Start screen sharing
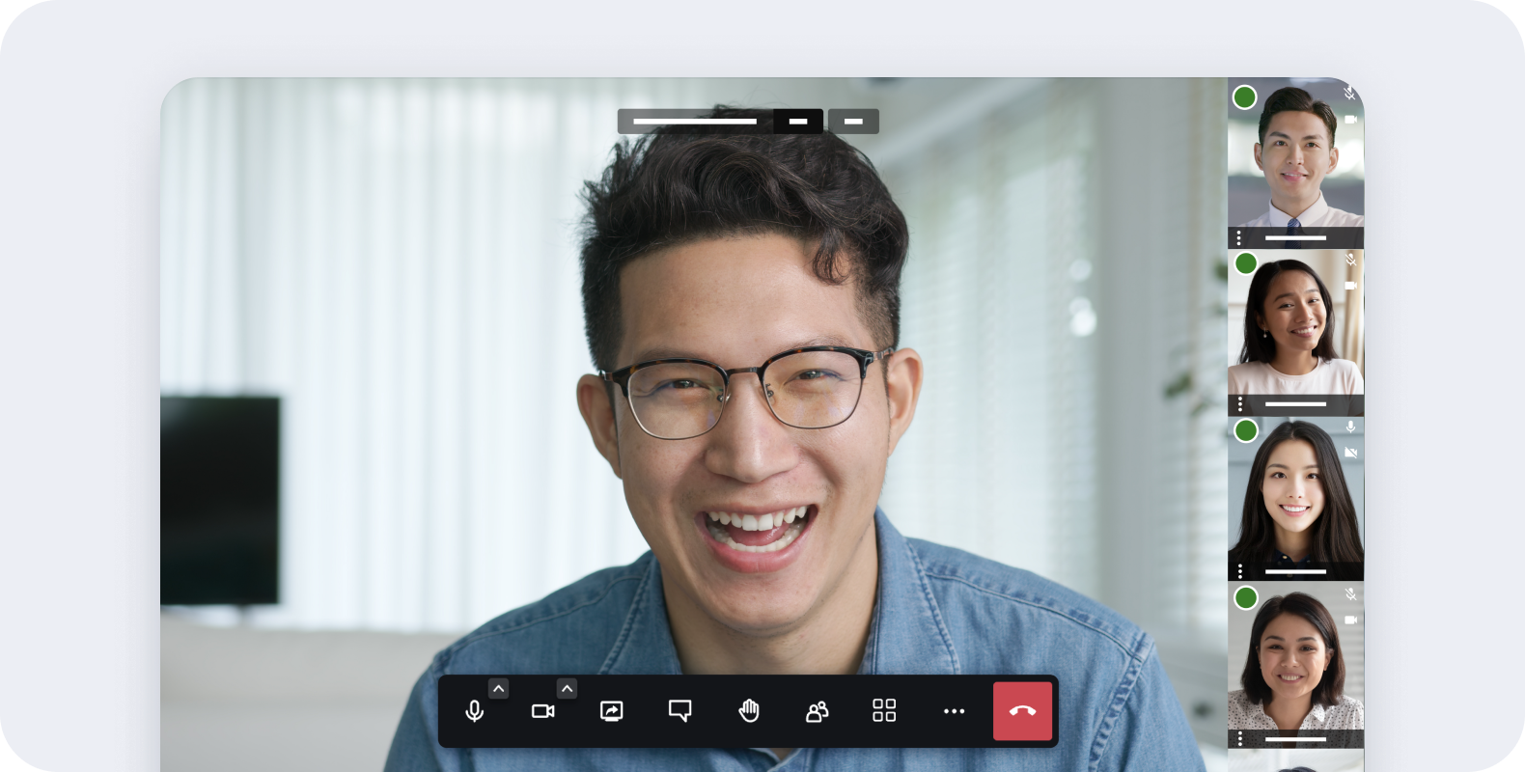This screenshot has height=772, width=1525. [611, 711]
